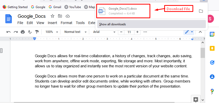Show the download in folder
219x103 pixels.
[201, 11]
